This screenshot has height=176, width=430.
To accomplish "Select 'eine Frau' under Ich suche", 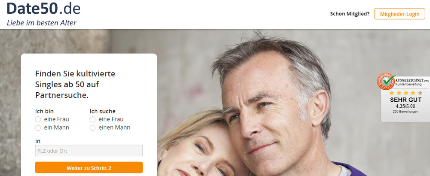I will tap(93, 120).
